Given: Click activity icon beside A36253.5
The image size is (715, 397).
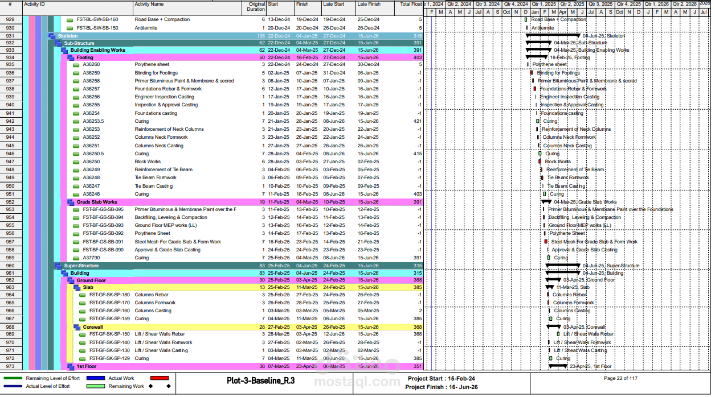Looking at the screenshot, I should click(76, 121).
